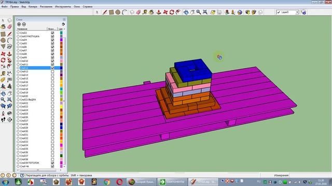The width and height of the screenshot is (332, 186).
Task: Select the Слой30 layer row name
Action: (x=24, y=131)
